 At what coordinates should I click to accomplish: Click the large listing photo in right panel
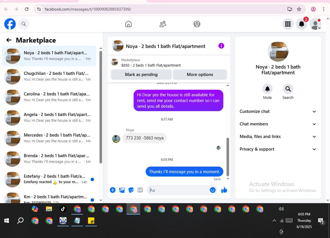click(278, 51)
